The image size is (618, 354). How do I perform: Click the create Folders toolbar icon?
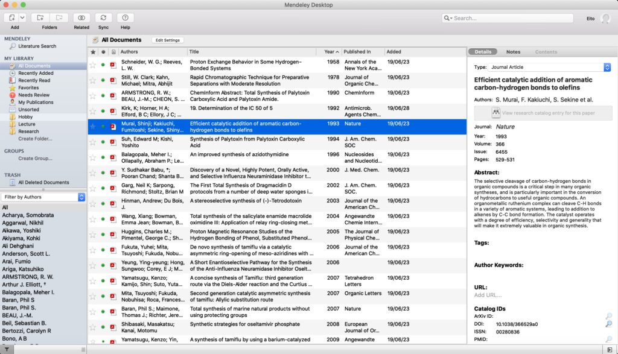pyautogui.click(x=40, y=17)
